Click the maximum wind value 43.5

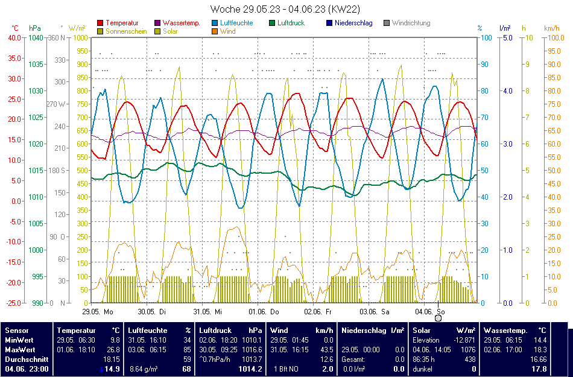tap(326, 350)
